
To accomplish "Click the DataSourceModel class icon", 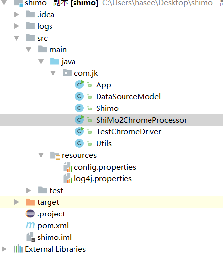I will point(79,96).
